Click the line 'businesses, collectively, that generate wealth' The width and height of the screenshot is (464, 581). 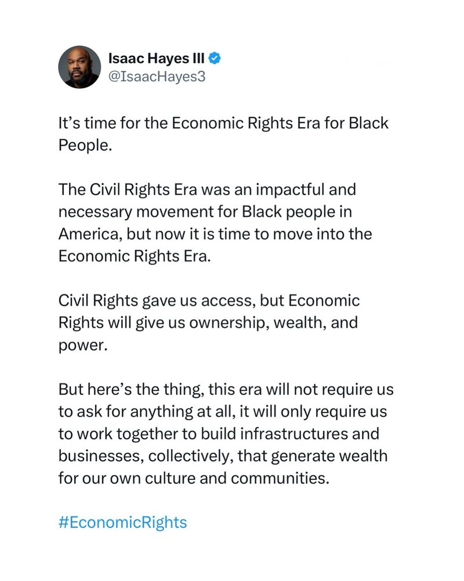pos(223,456)
